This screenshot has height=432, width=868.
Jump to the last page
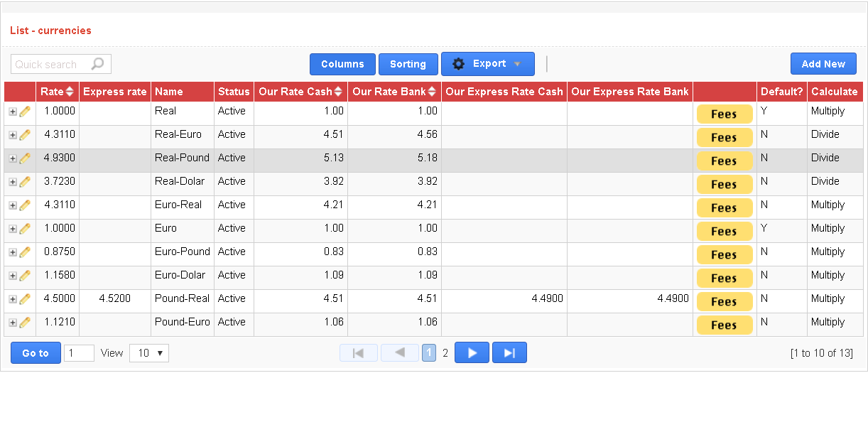point(509,353)
